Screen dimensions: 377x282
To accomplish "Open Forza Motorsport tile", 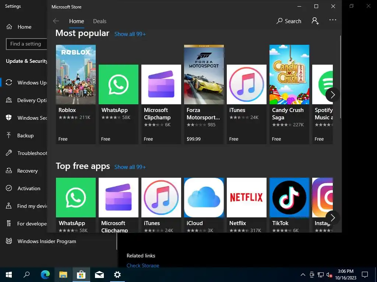I will point(204,94).
